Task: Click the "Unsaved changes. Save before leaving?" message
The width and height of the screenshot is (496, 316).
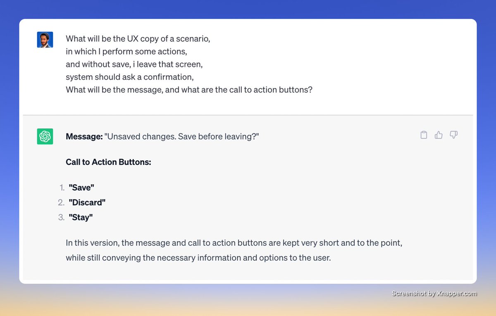Action: (182, 136)
